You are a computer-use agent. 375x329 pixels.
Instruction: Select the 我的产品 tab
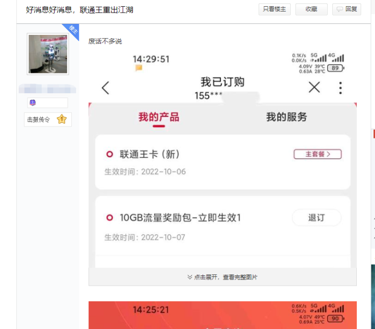159,117
